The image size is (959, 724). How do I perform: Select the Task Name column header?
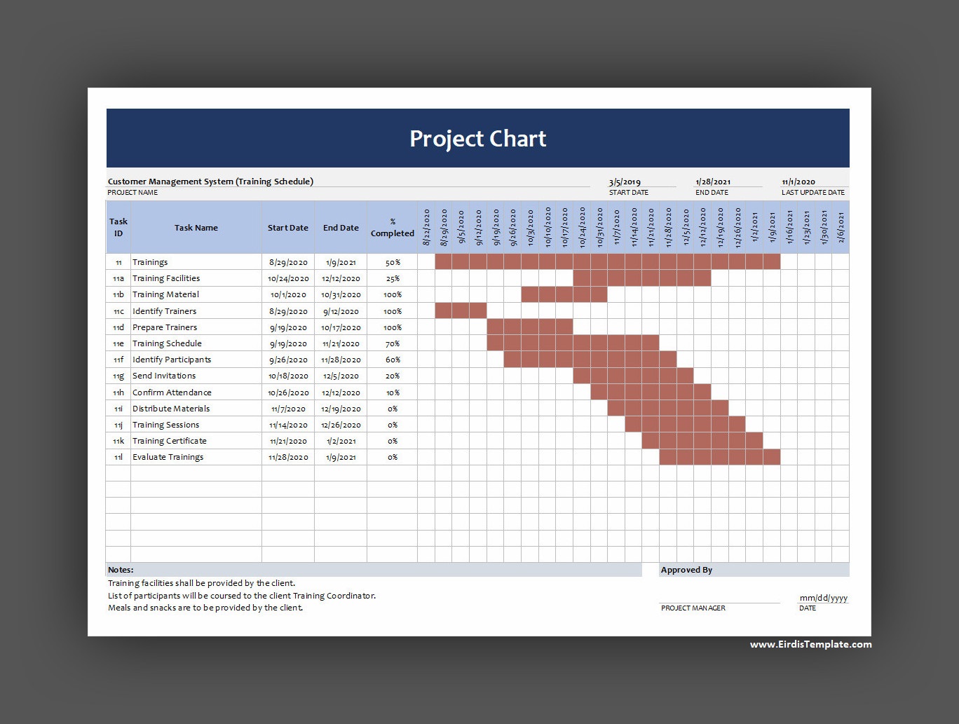point(196,227)
